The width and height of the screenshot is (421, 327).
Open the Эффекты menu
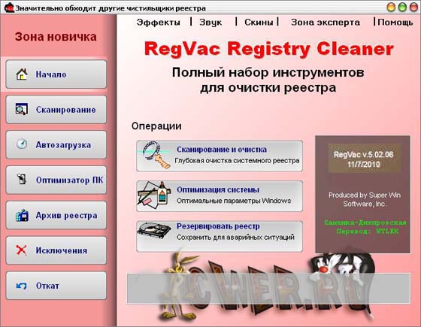click(x=158, y=23)
